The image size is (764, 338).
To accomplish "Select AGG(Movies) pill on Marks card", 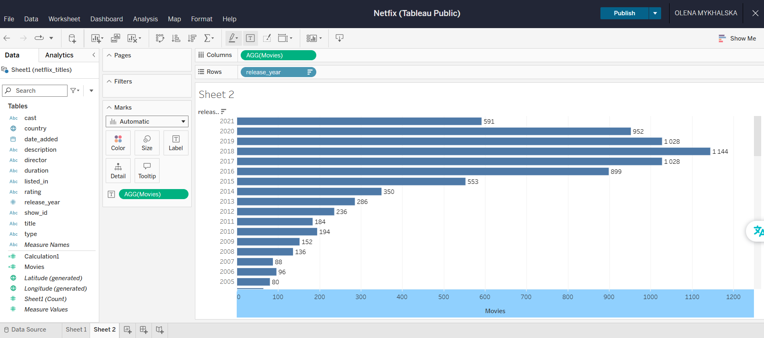I will pos(154,194).
